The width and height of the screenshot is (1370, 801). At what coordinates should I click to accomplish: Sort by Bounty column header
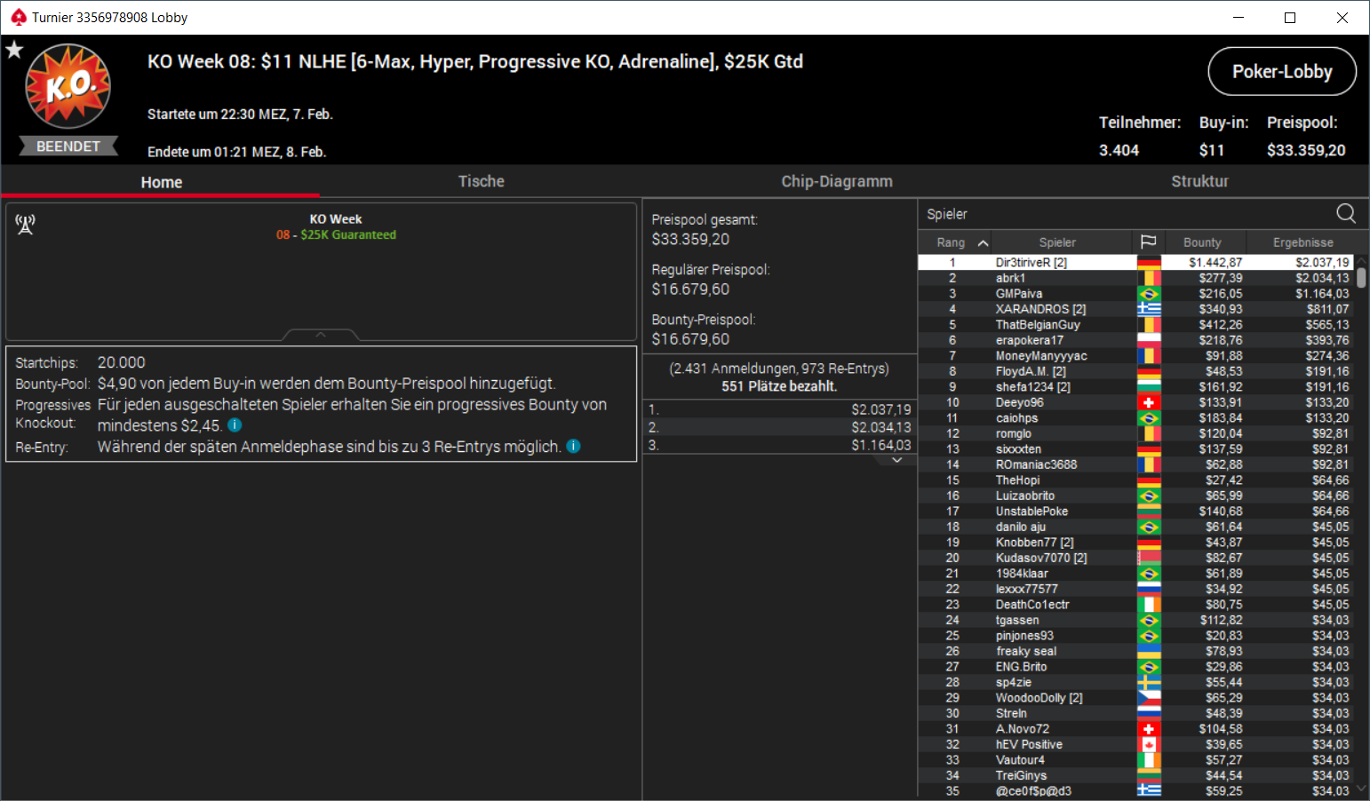(1202, 242)
